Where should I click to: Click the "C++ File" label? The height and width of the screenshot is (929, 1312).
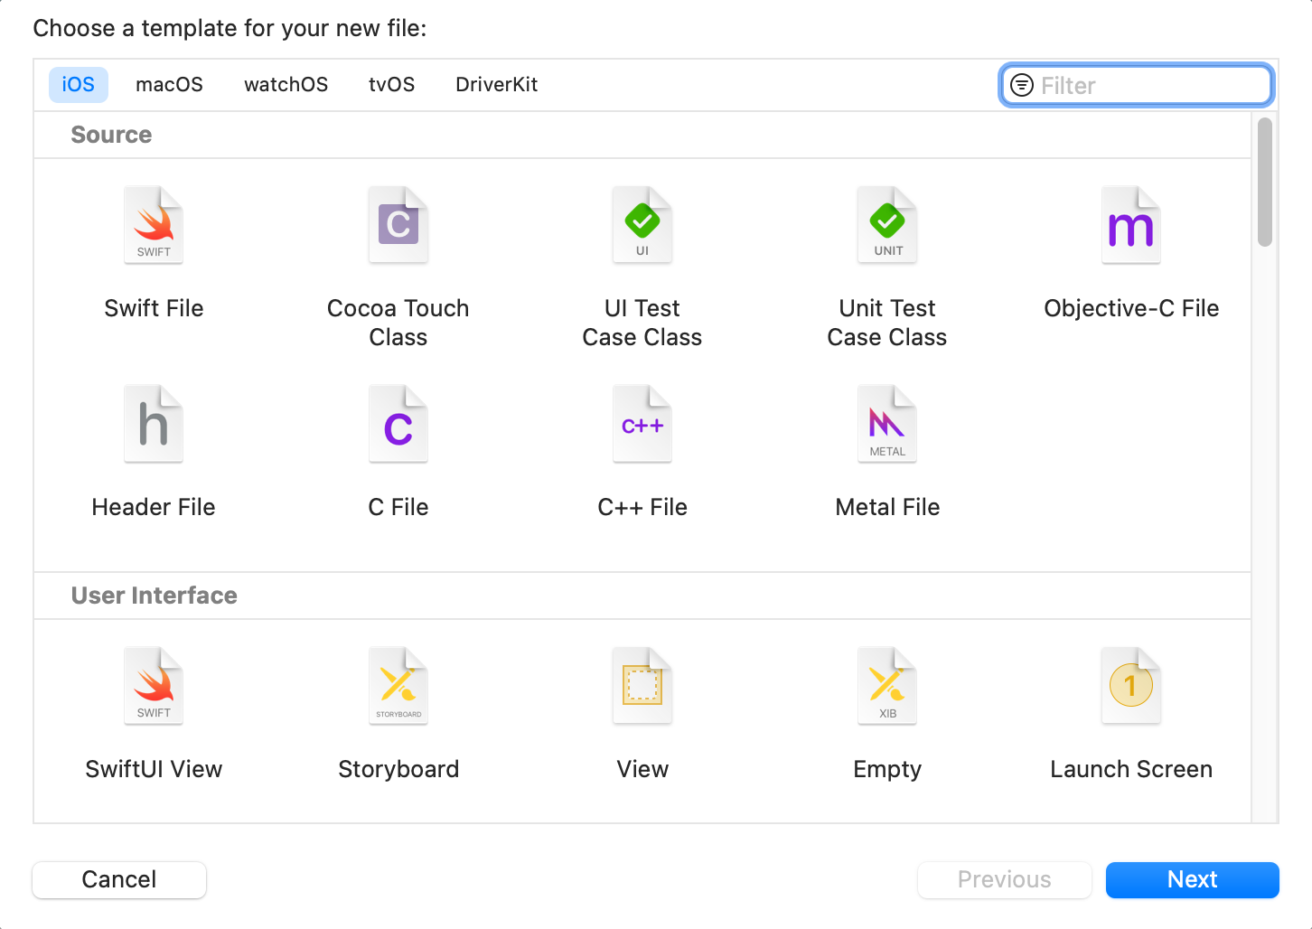tap(642, 507)
